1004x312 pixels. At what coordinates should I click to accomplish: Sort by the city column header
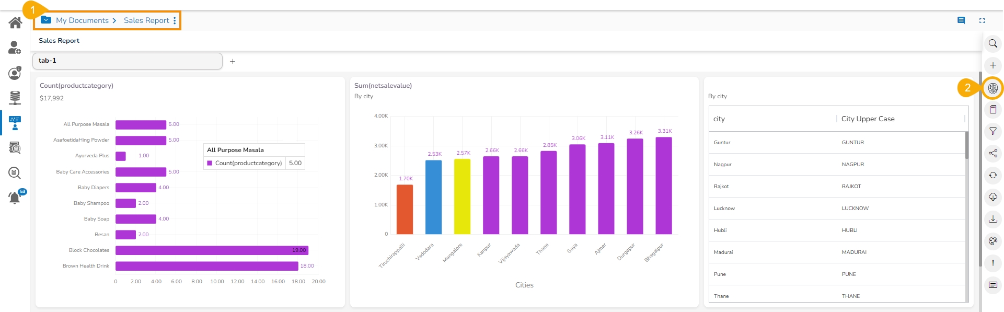719,119
